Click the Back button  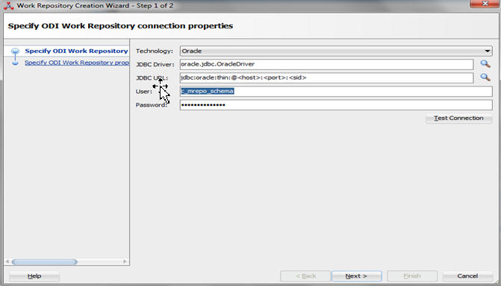pos(305,276)
